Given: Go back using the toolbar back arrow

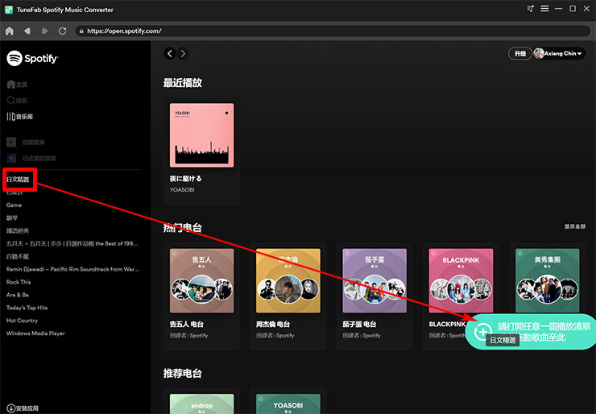Looking at the screenshot, I should [x=27, y=31].
